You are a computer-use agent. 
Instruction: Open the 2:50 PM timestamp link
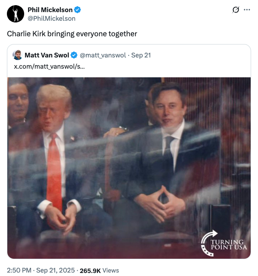coord(19,270)
